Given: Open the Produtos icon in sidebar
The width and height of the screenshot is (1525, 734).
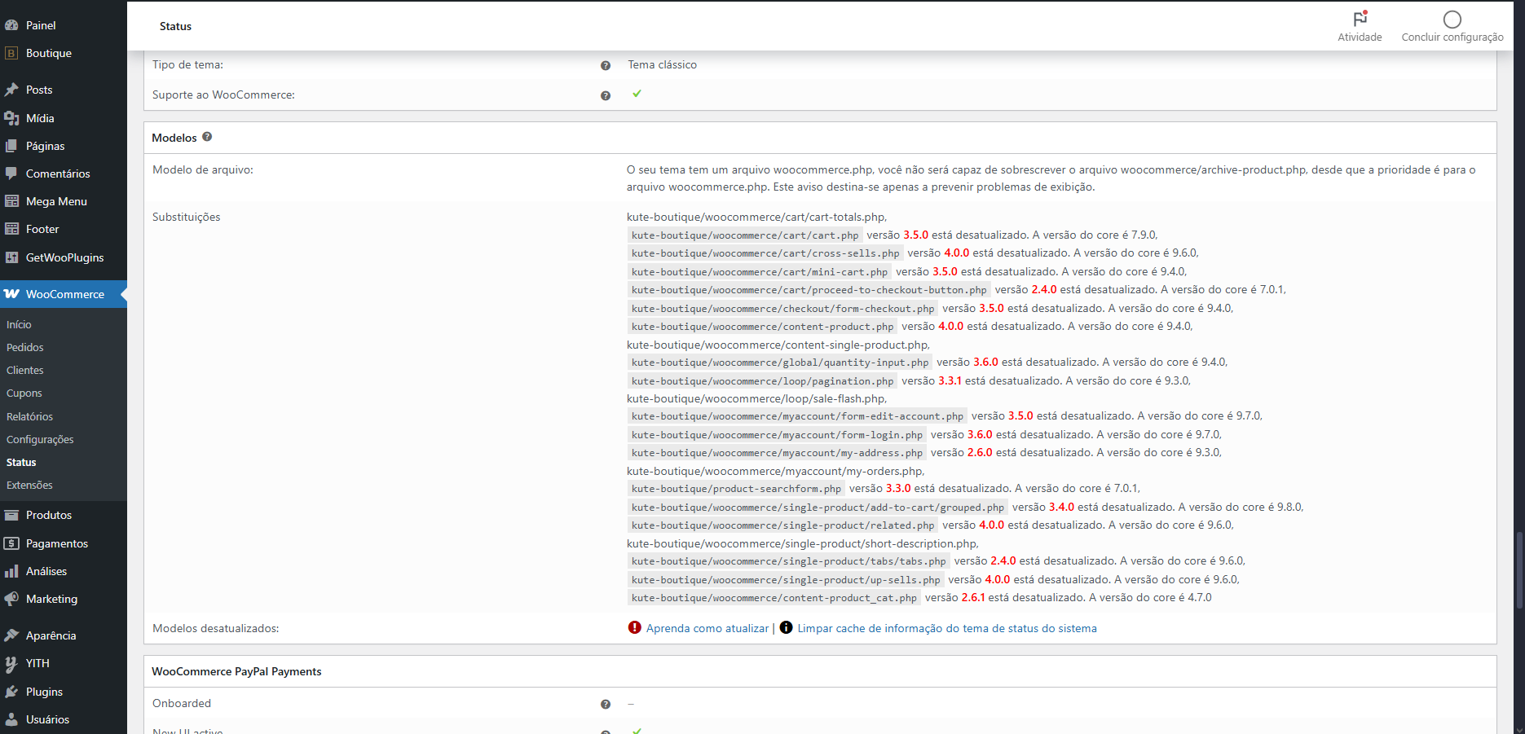Looking at the screenshot, I should click(11, 515).
